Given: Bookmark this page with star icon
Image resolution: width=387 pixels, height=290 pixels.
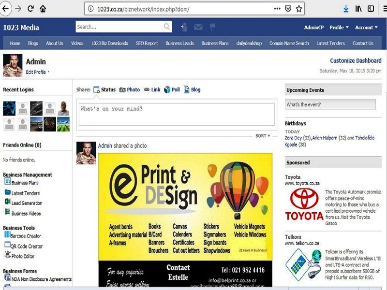Looking at the screenshot, I should point(299,9).
